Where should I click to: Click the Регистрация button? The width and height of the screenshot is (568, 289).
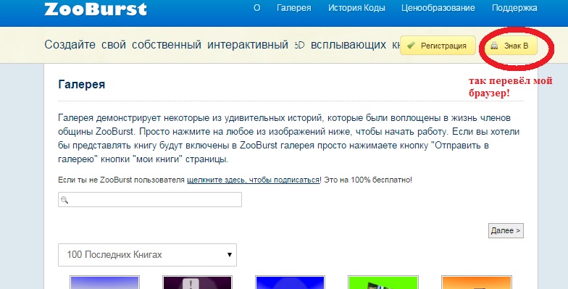coord(438,46)
